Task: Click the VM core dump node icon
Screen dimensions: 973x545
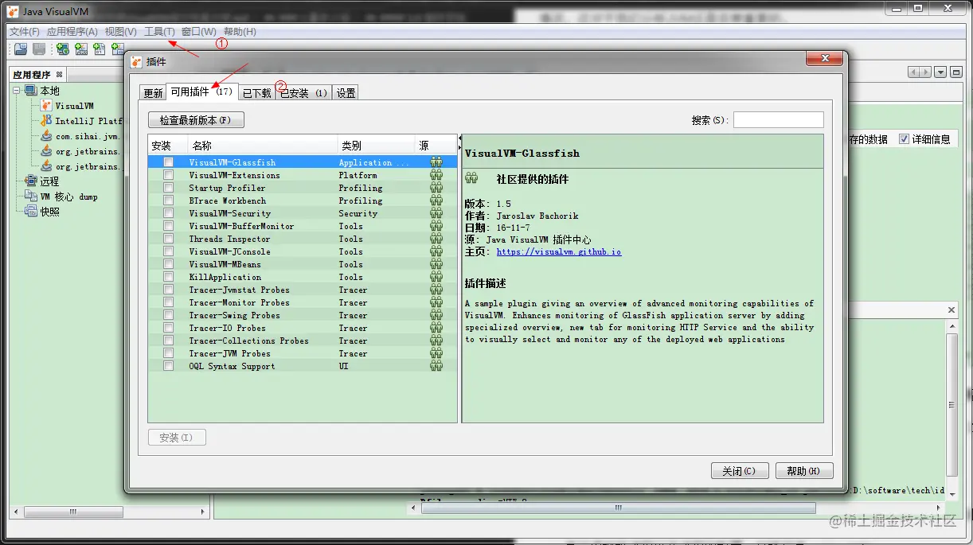Action: pyautogui.click(x=31, y=197)
